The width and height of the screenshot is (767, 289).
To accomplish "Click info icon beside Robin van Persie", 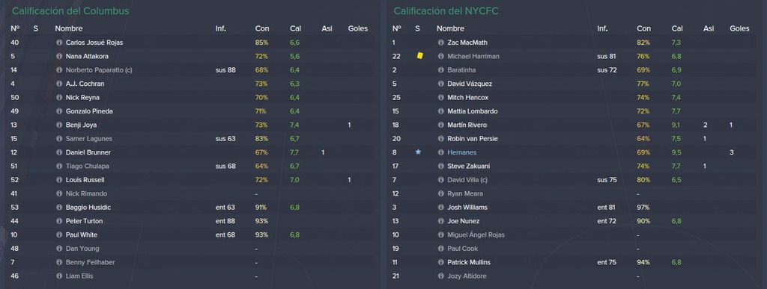I will pyautogui.click(x=441, y=139).
